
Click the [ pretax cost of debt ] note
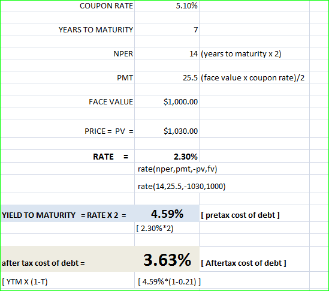(x=240, y=215)
